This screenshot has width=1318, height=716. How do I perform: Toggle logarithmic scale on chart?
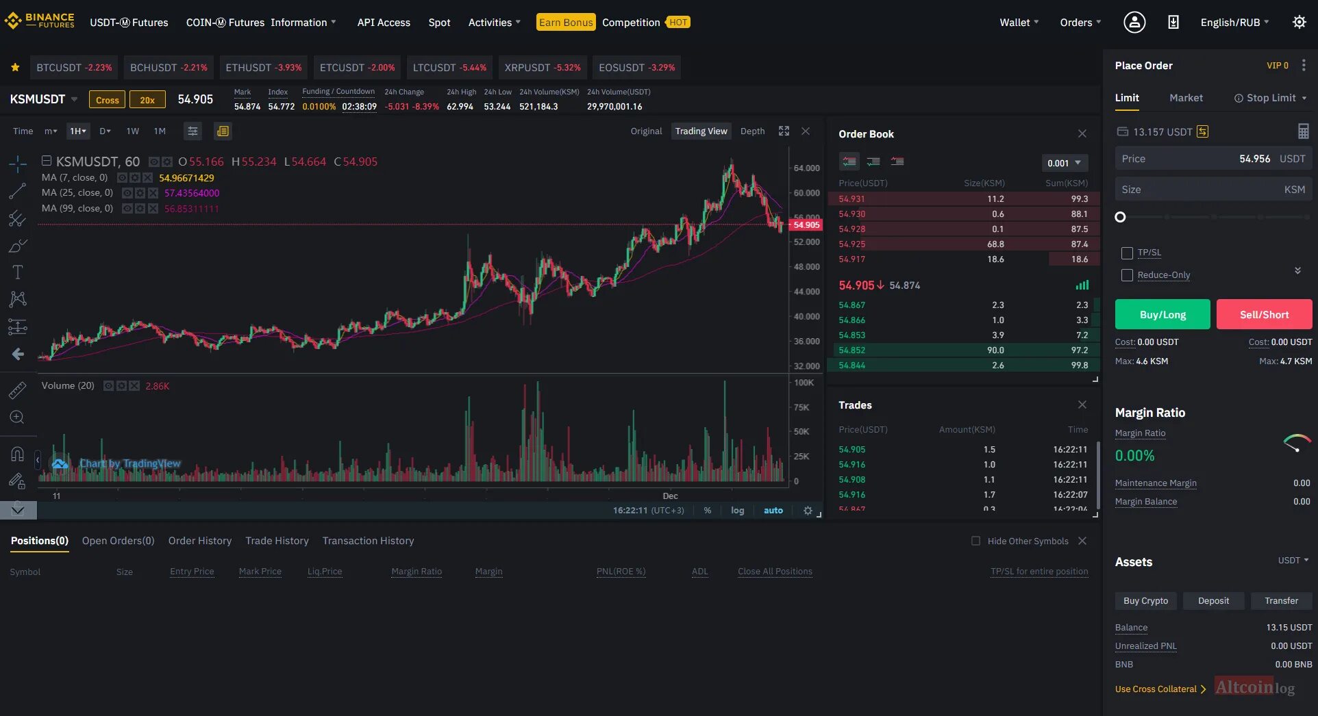(737, 511)
